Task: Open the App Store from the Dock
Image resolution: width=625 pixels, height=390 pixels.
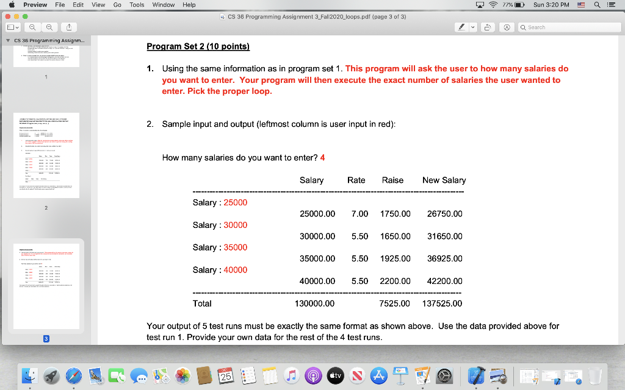Action: (x=378, y=375)
